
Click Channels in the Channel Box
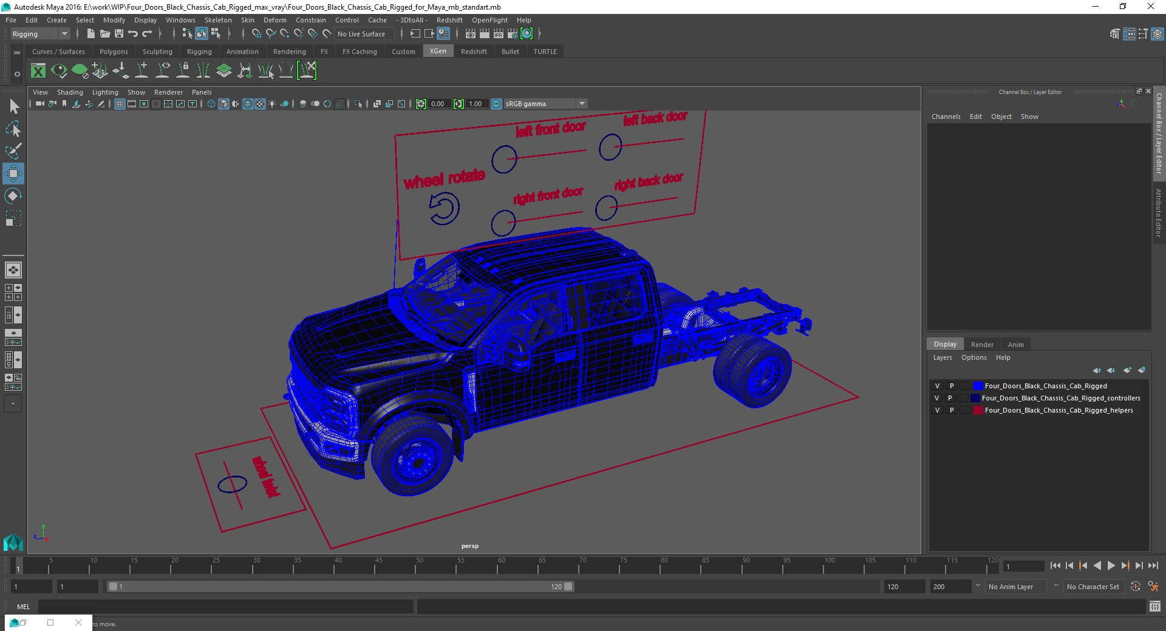946,116
